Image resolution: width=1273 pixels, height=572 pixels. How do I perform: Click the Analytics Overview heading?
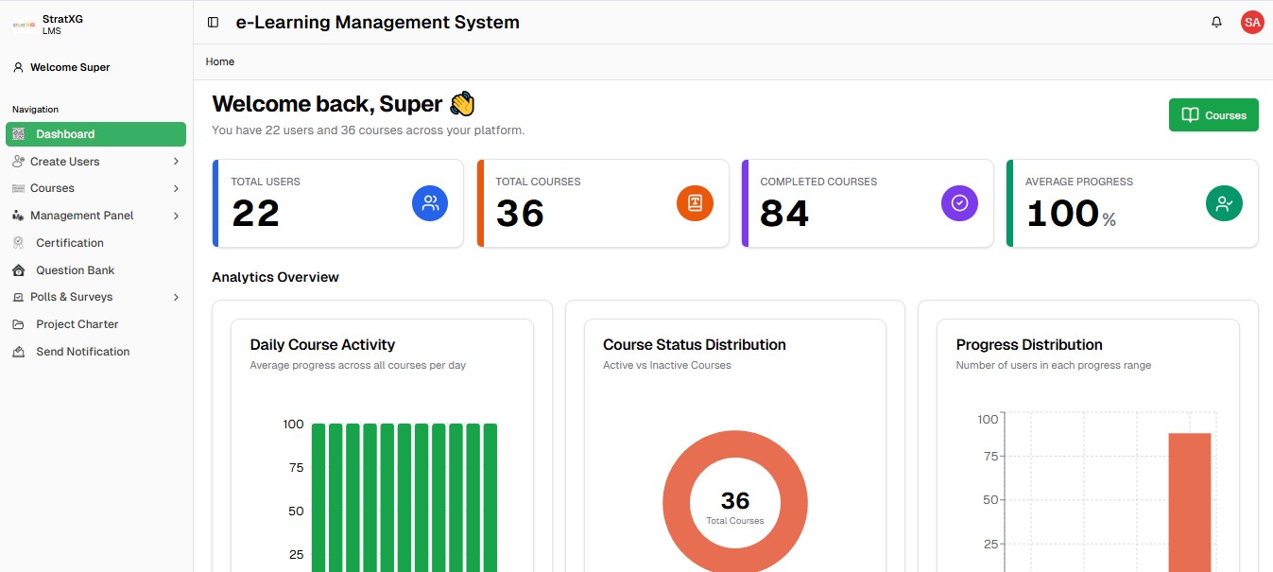275,277
